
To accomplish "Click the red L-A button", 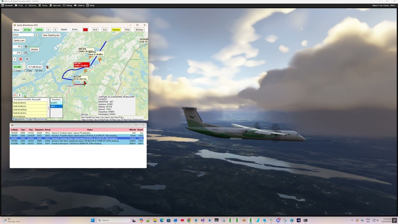I will pyautogui.click(x=85, y=30).
